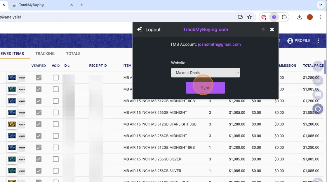Open the Website dropdown showing Maxout Deals

click(x=206, y=73)
